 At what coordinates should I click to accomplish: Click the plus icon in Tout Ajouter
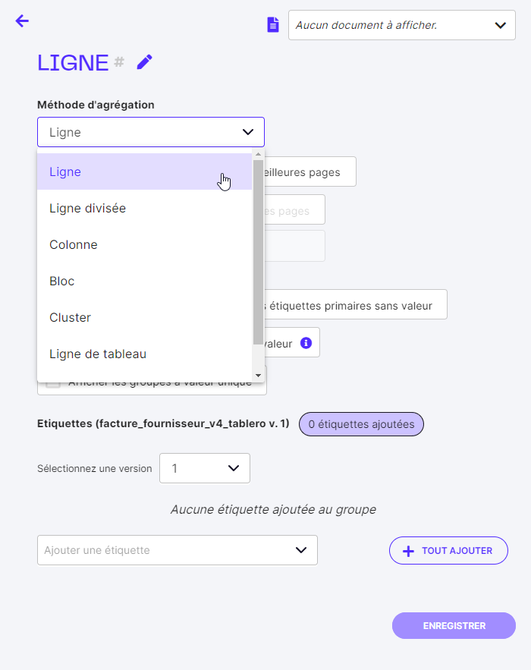[x=408, y=551]
